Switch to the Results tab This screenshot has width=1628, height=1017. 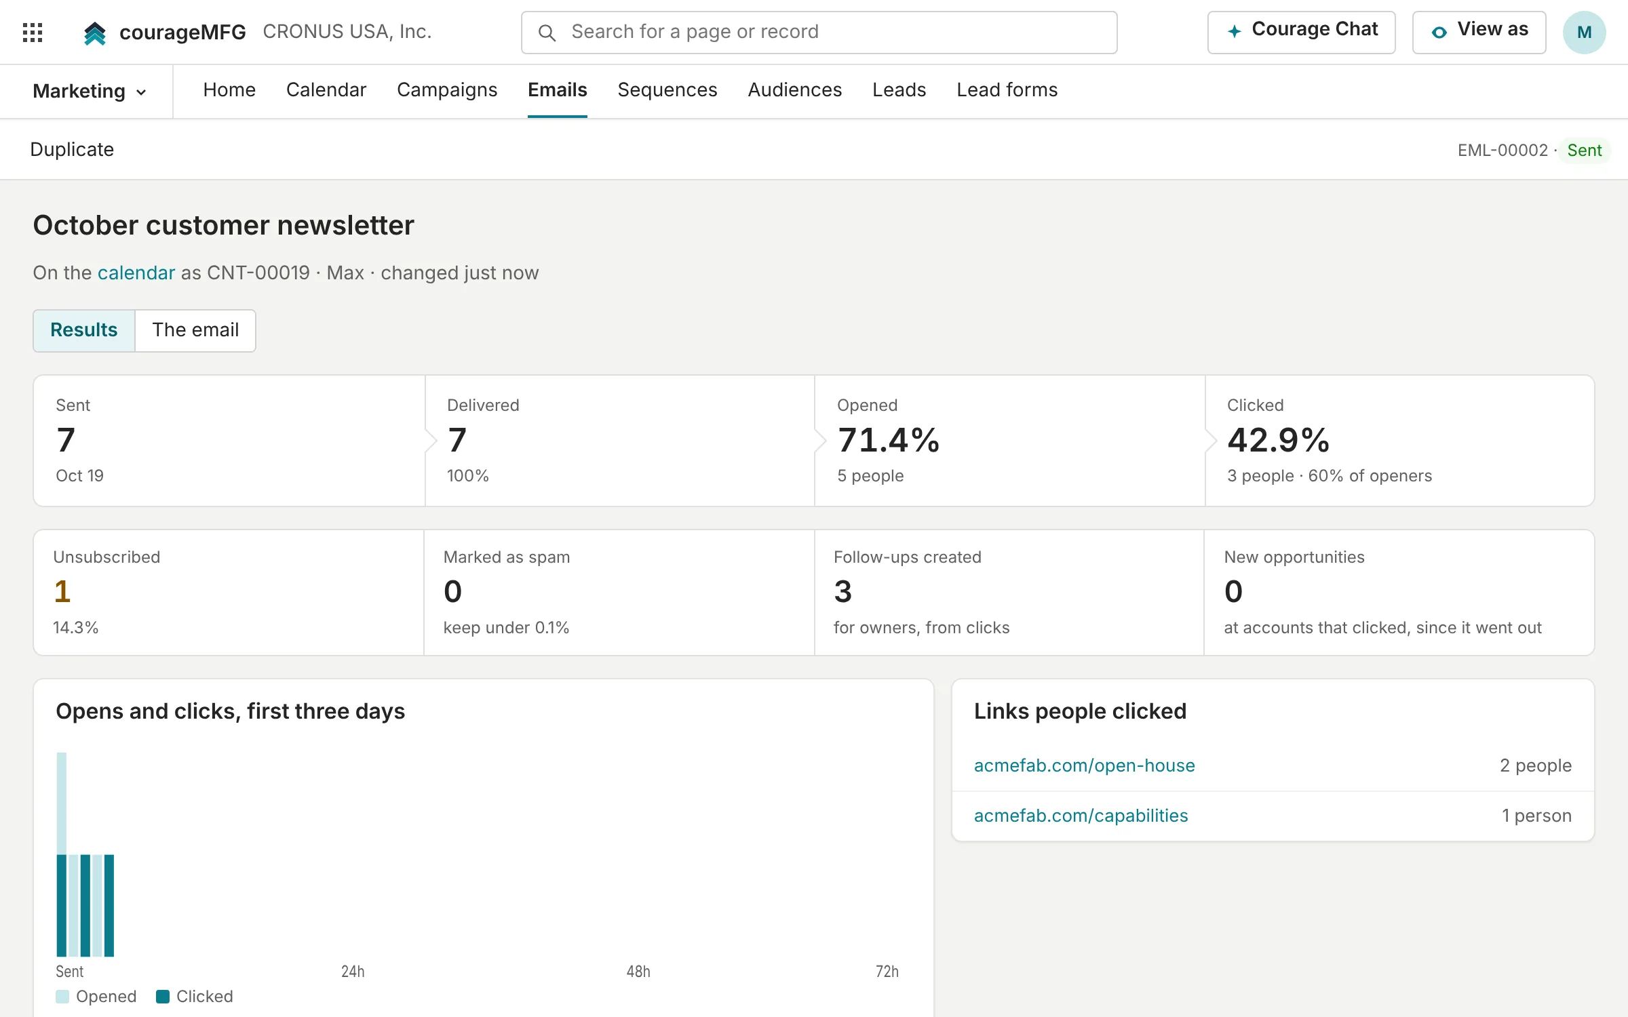pyautogui.click(x=84, y=330)
